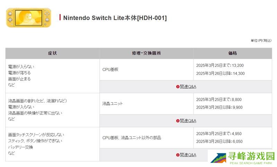Click the 症状 column header
277x167 pixels.
[52, 53]
